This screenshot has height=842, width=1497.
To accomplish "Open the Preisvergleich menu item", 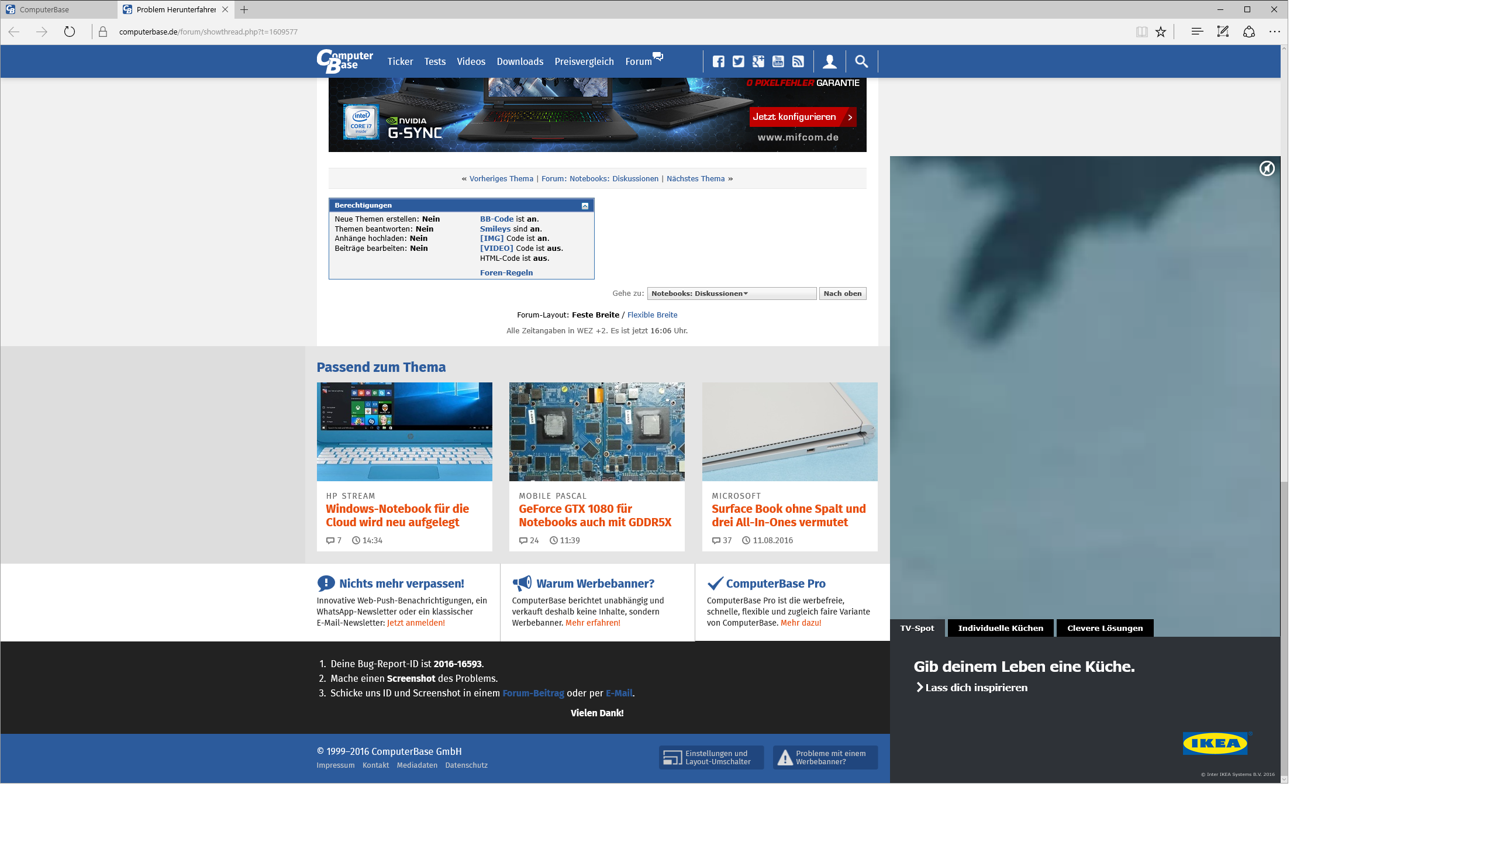I will click(x=584, y=61).
